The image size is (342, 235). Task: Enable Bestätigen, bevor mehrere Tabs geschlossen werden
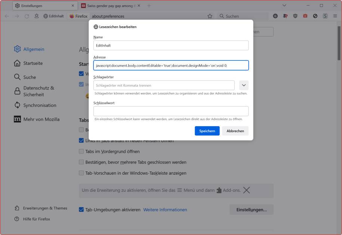[x=81, y=162]
